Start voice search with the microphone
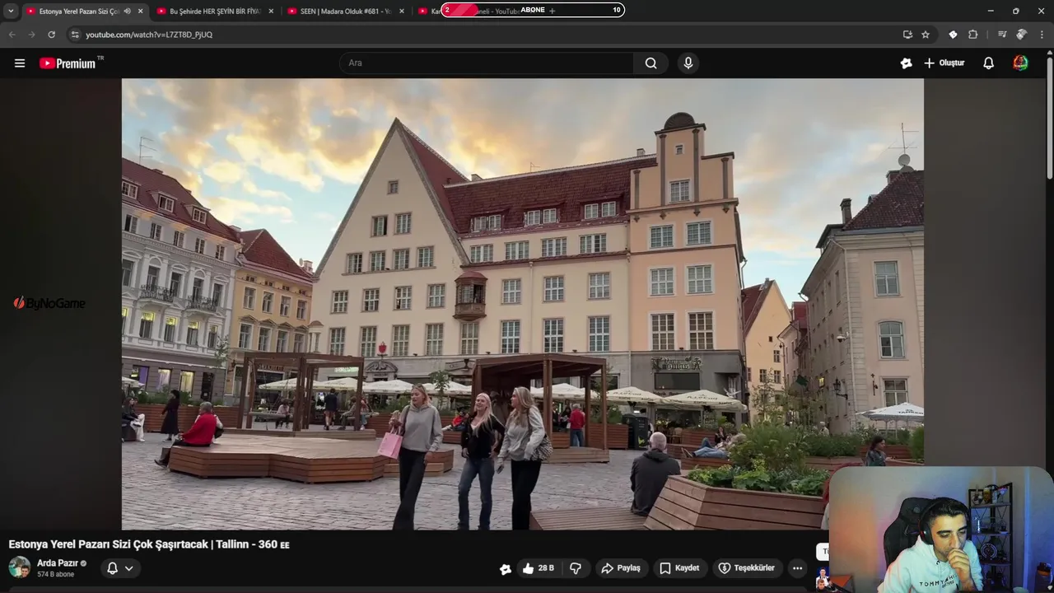Viewport: 1054px width, 593px height. pos(688,63)
